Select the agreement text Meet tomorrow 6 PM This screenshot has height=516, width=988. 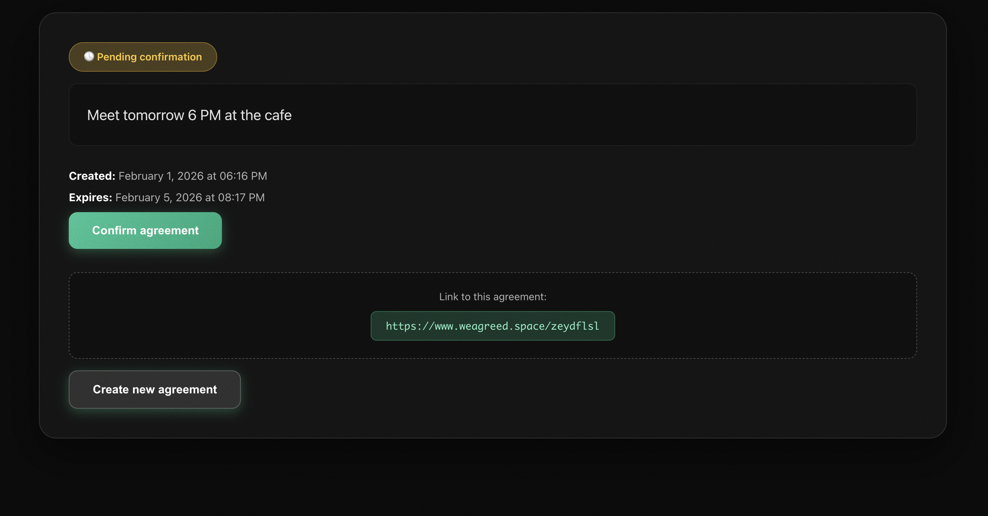[x=189, y=115]
